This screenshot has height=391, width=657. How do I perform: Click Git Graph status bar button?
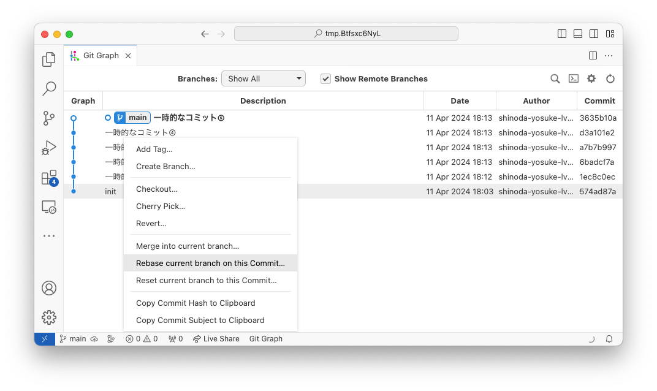coord(265,339)
